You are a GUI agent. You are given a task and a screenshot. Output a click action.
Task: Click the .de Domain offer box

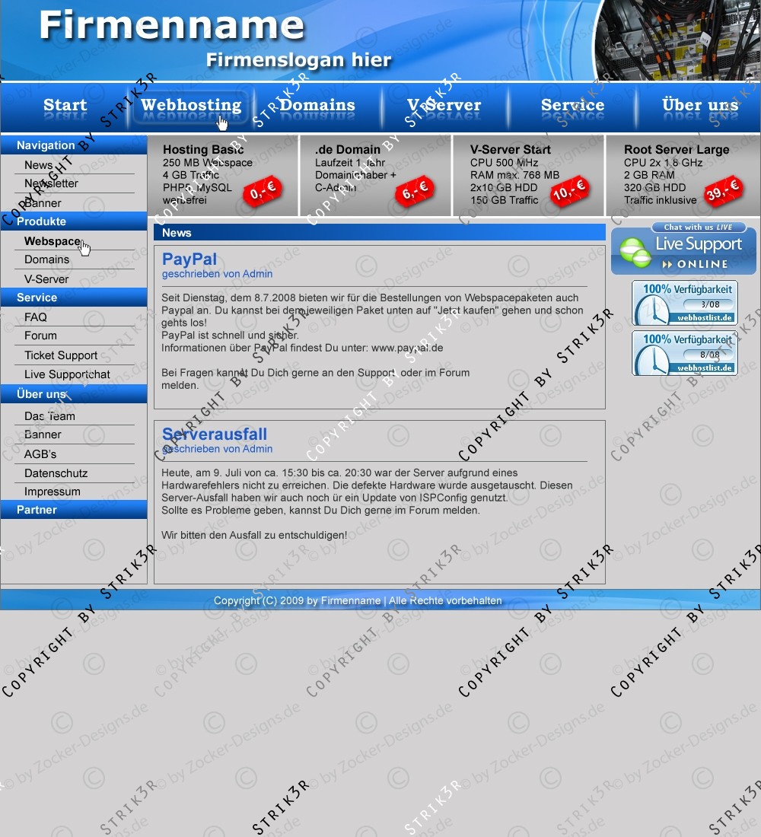pos(376,175)
